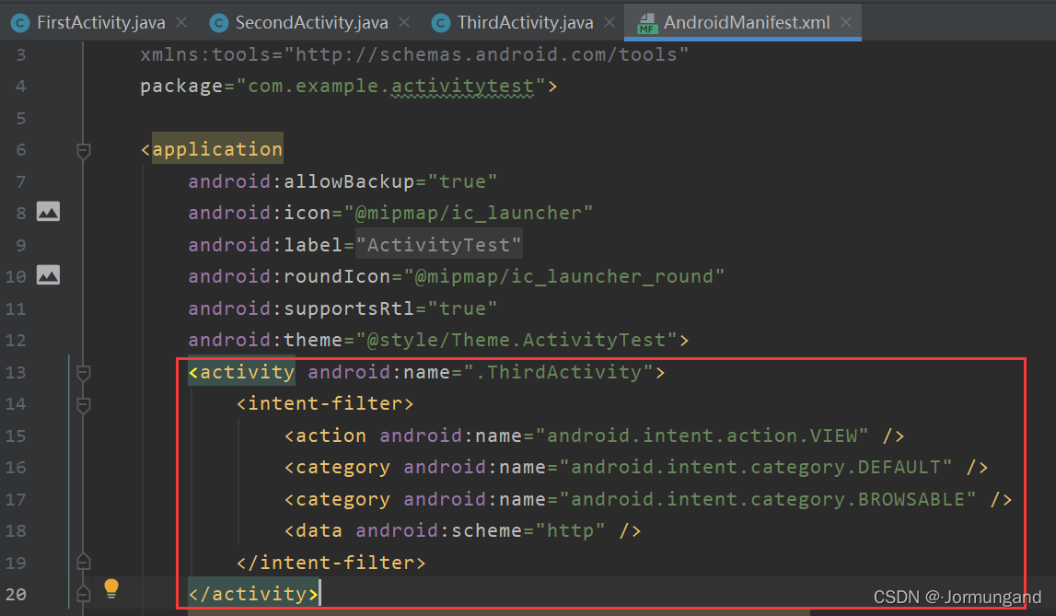
Task: Click the FirstActivity.java class file icon
Action: point(20,23)
